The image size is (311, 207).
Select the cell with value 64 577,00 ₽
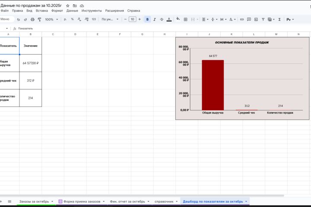click(31, 63)
